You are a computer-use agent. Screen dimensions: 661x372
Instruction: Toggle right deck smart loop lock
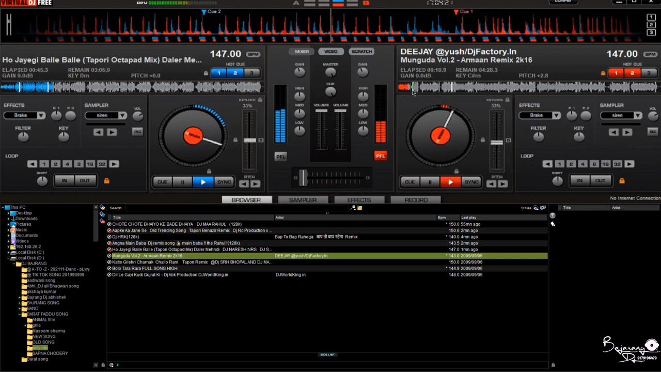(x=622, y=181)
